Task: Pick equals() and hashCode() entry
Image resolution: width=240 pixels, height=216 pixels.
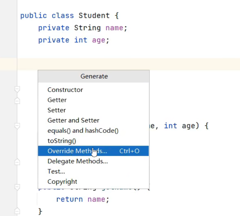Action: point(94,131)
